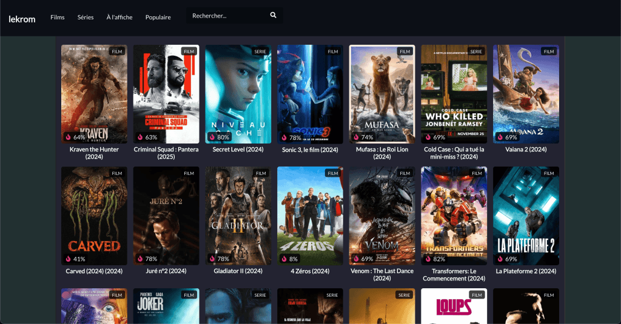Click the flame icon on La Plateforme 2 poster

click(500, 259)
